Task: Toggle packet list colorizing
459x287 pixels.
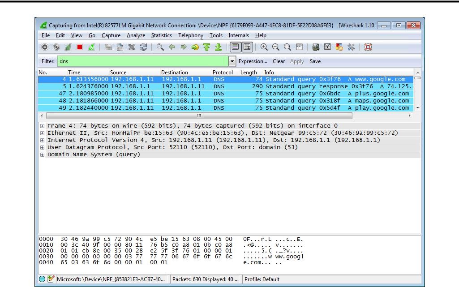Action: coord(236,47)
